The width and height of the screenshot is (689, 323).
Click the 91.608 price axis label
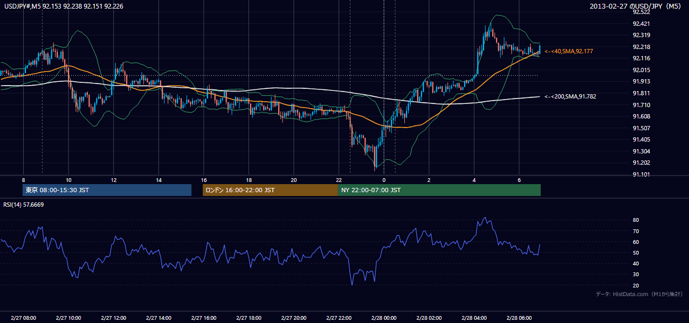[x=642, y=116]
